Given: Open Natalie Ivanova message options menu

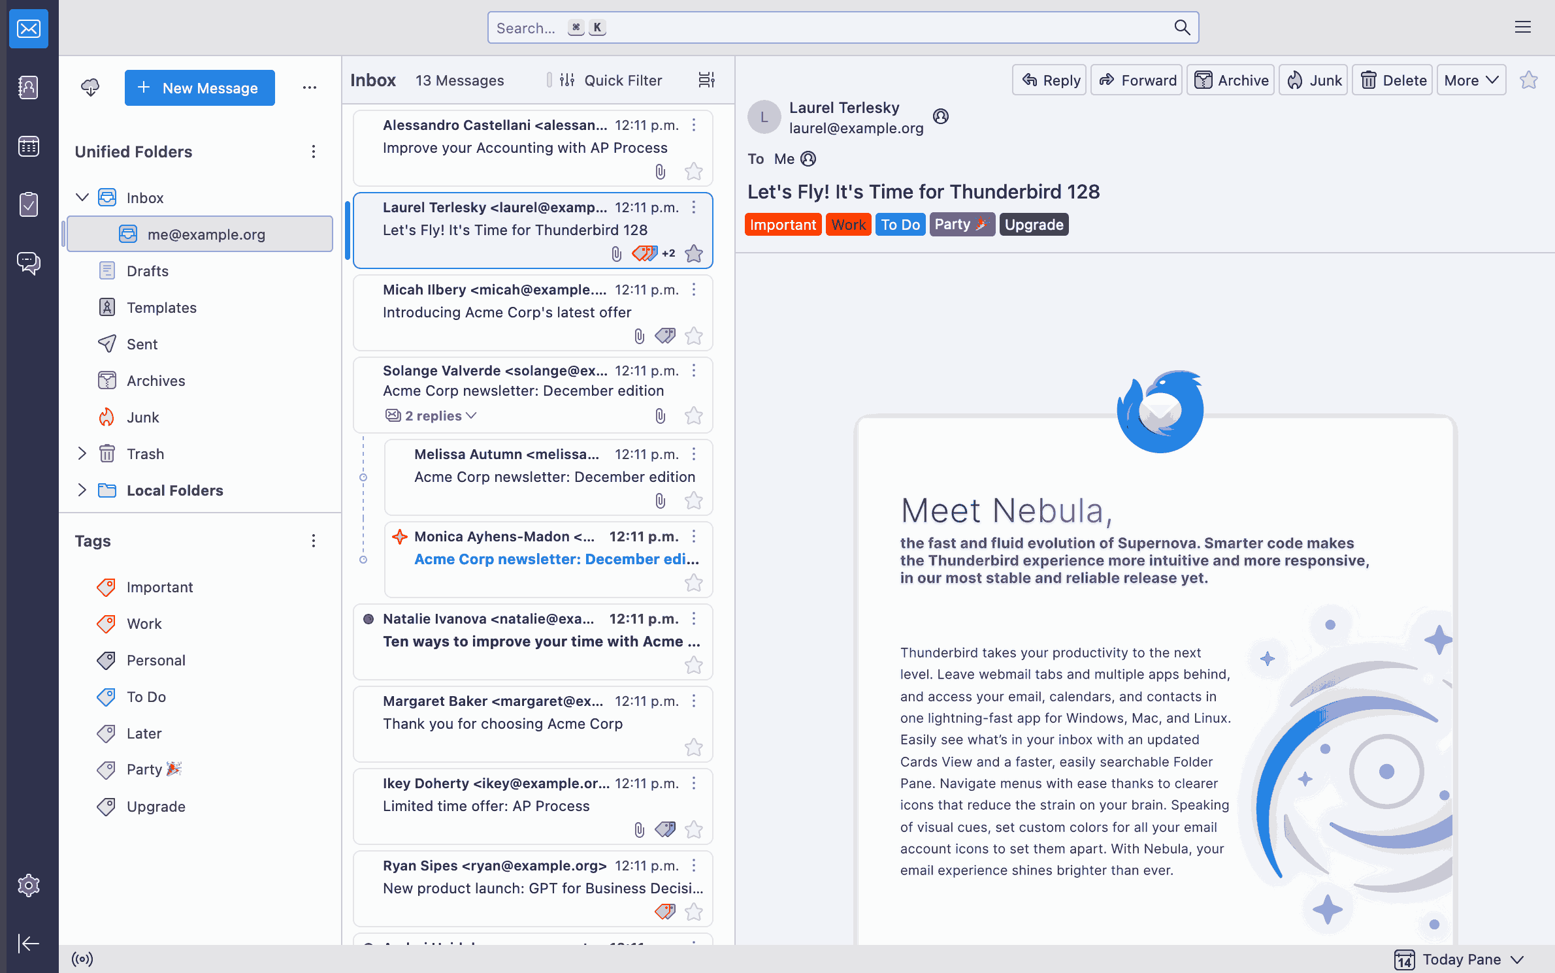Looking at the screenshot, I should [694, 618].
